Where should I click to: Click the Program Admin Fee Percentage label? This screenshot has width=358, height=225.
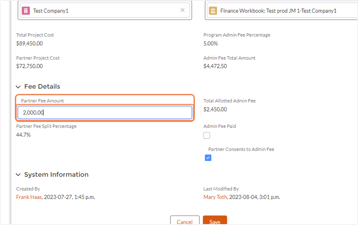click(x=237, y=35)
